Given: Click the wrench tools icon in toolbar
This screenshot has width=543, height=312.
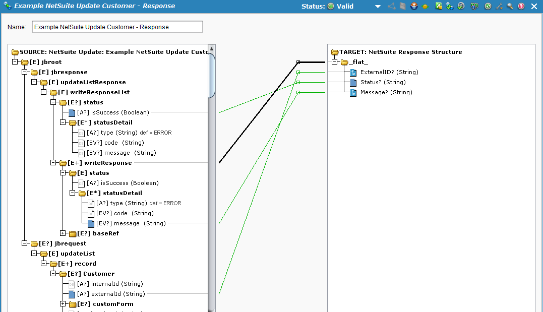Looking at the screenshot, I should [x=499, y=7].
